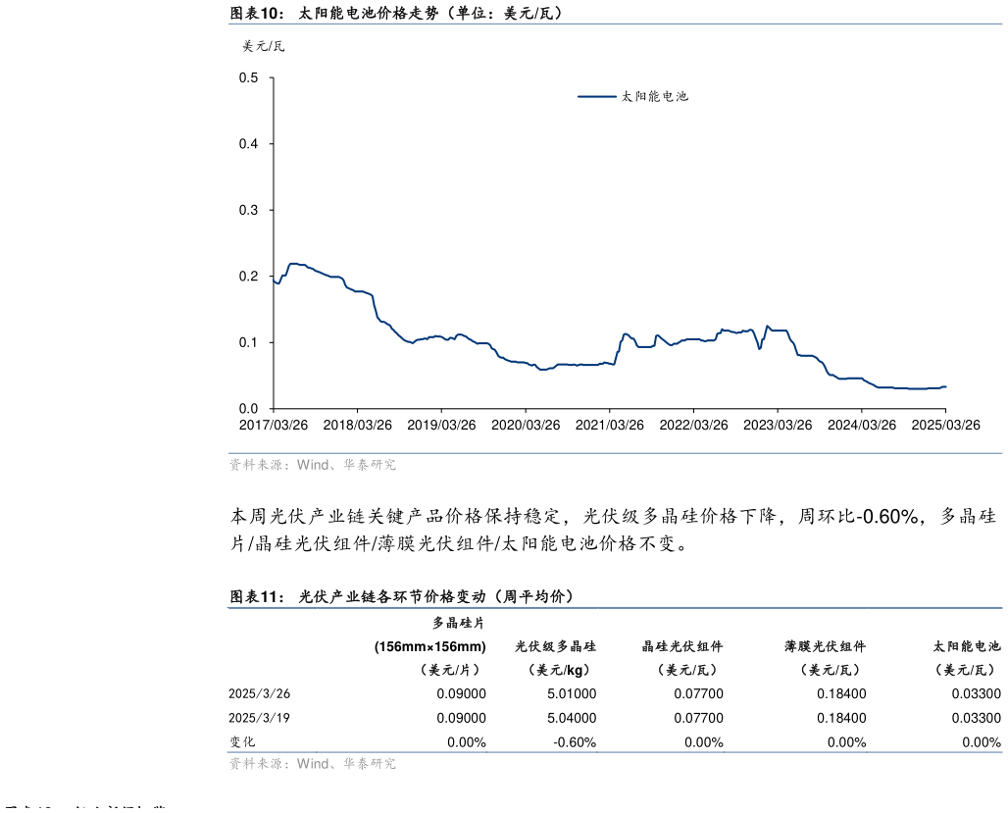1008x813 pixels.
Task: Select the 2020/03/26 date label
Action: 526,425
